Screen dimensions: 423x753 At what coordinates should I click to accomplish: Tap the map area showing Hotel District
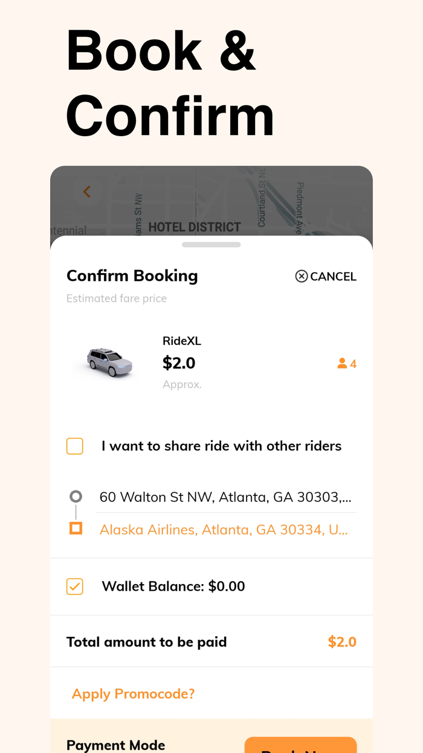pyautogui.click(x=193, y=226)
